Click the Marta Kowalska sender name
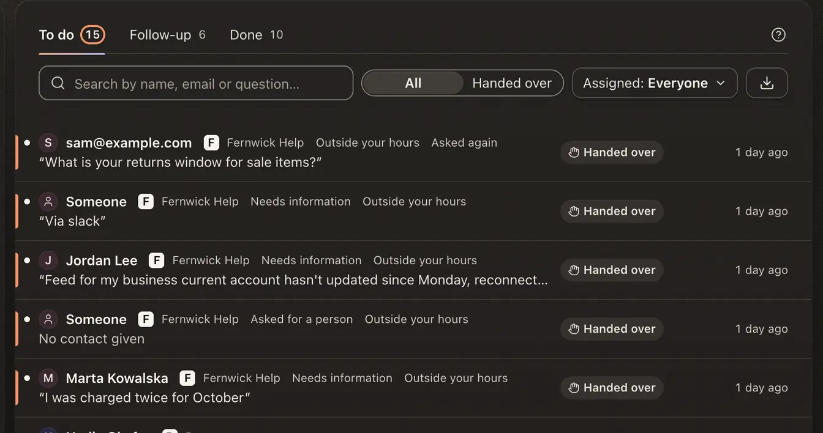Viewport: 823px width, 433px height. (x=117, y=378)
